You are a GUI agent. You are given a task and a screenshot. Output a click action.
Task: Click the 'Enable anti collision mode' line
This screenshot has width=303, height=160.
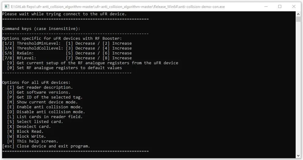pos(45,107)
